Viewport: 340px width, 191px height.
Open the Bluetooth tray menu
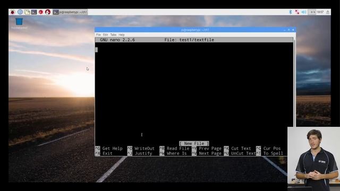[x=291, y=12]
